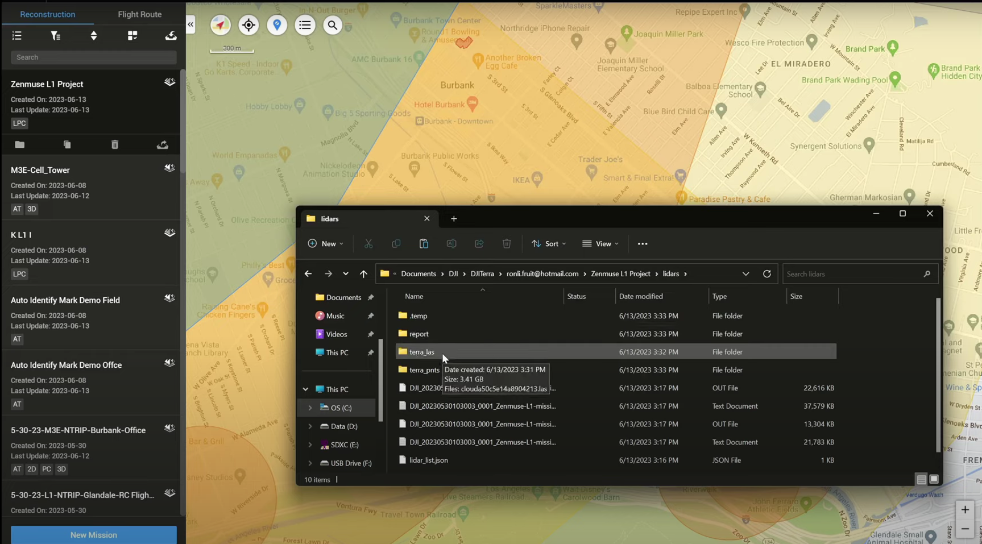Open the New dropdown in File Explorer
The width and height of the screenshot is (982, 544).
pyautogui.click(x=326, y=244)
